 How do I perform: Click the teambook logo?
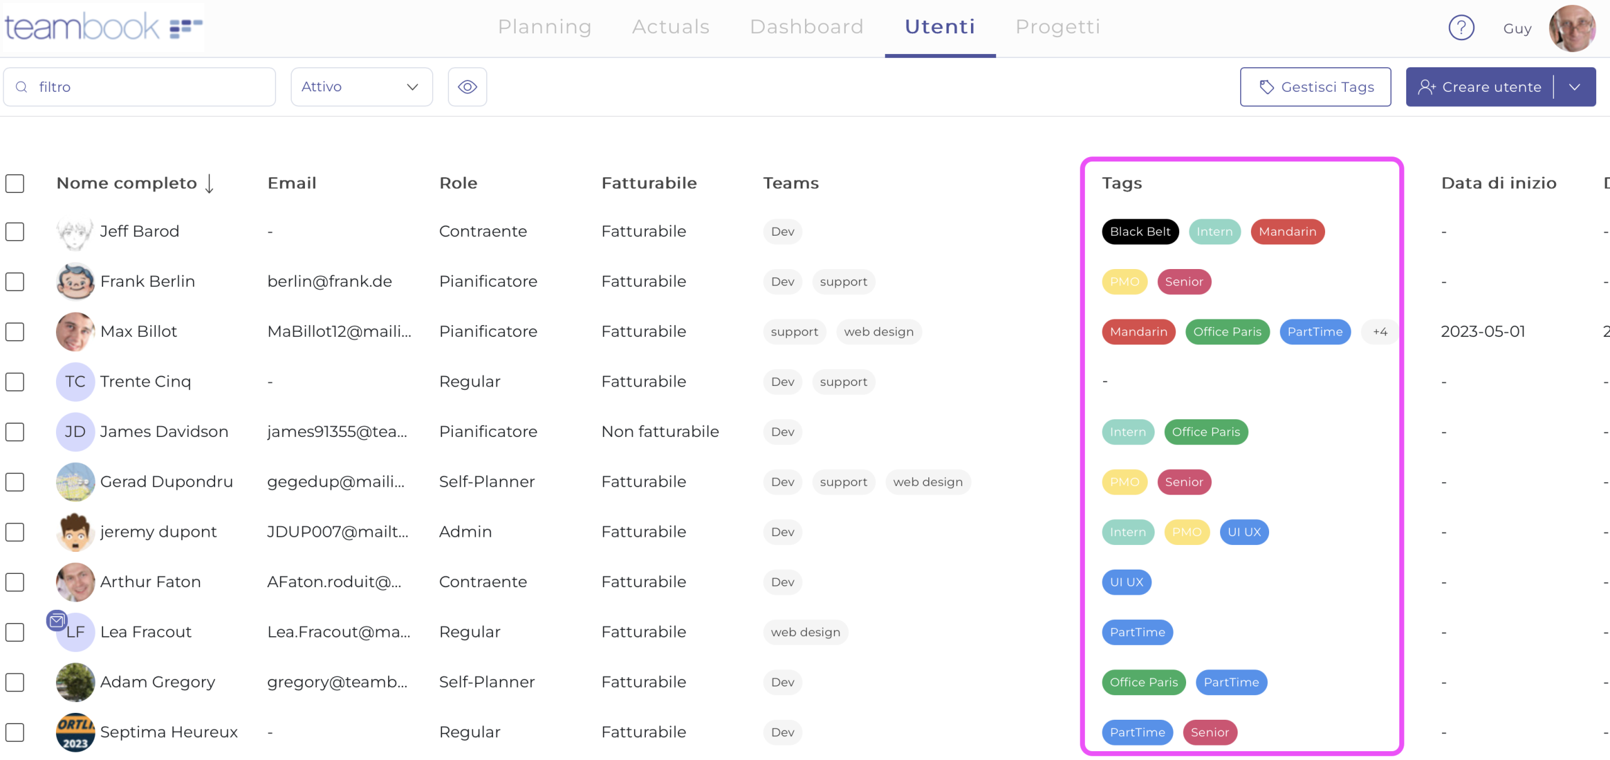click(x=103, y=26)
